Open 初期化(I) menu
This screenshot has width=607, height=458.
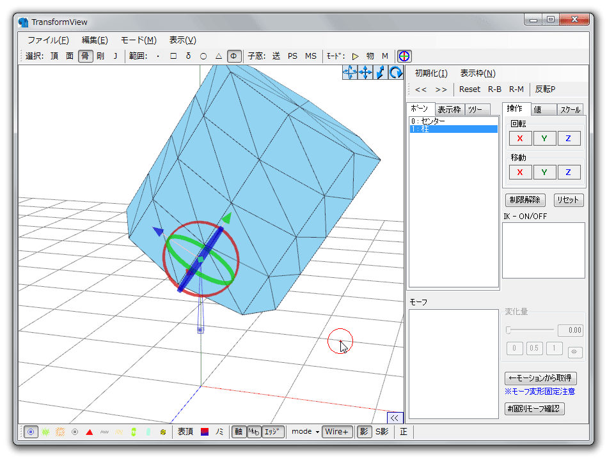(431, 73)
